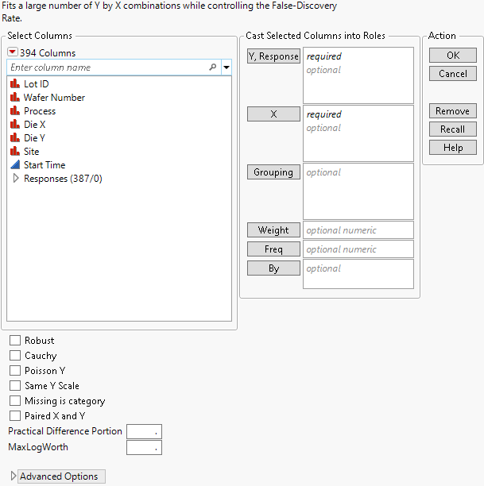Click the Lot ID nominal column icon

tap(15, 84)
